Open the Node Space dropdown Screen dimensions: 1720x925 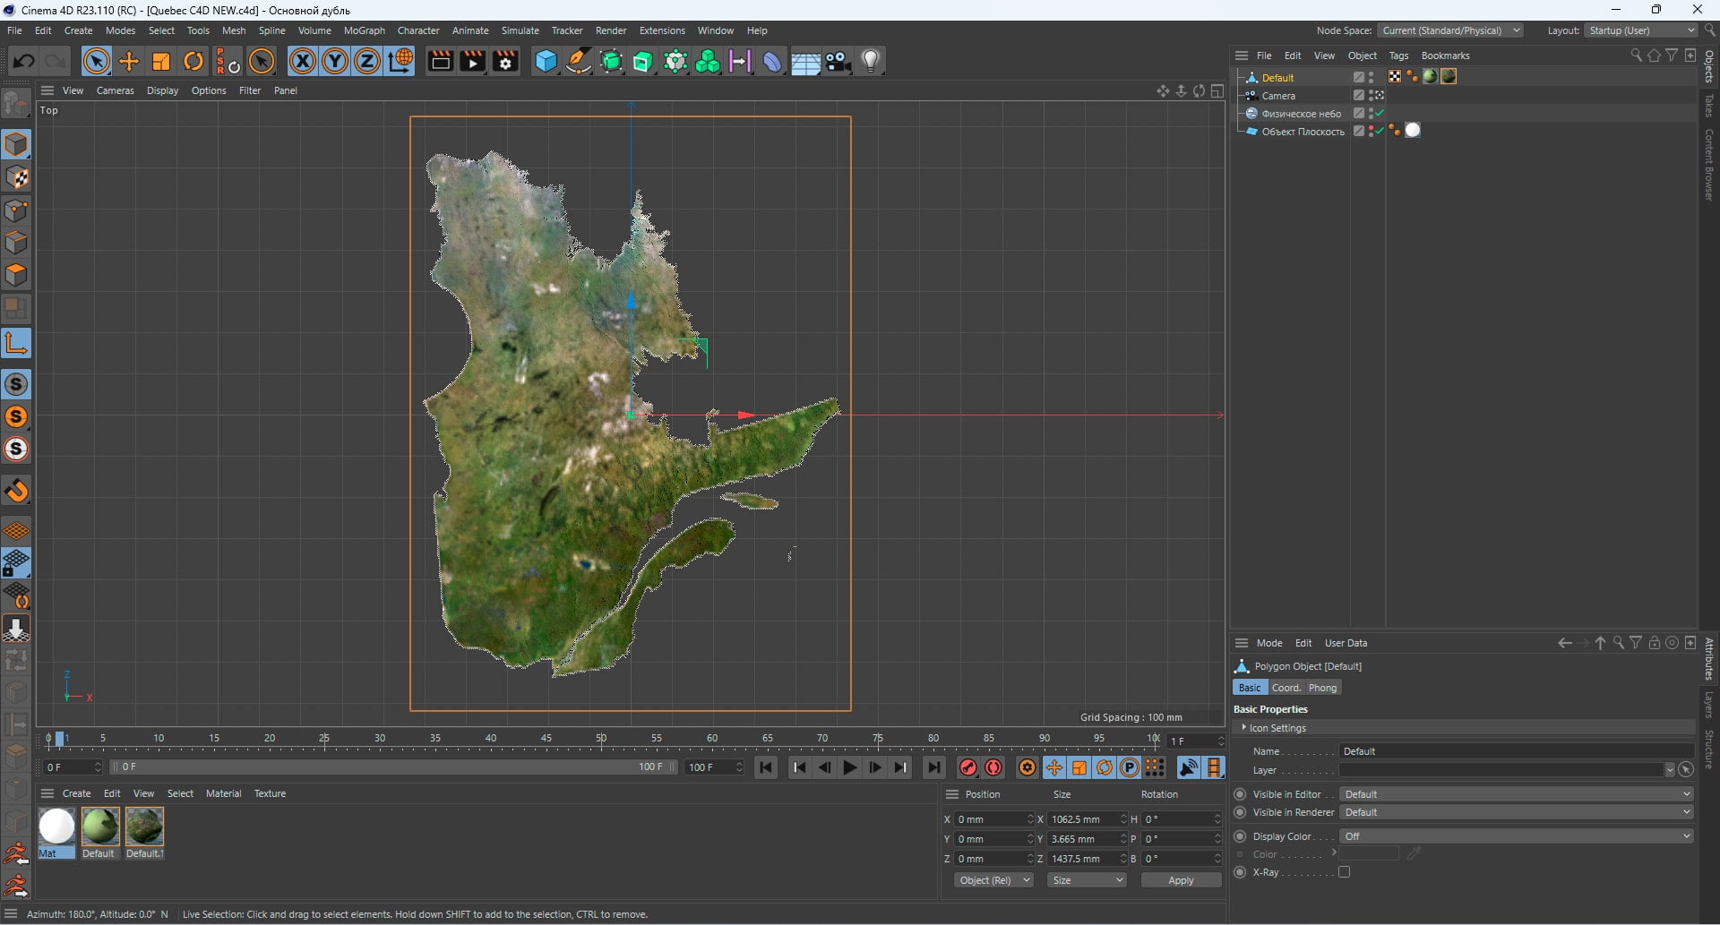click(1450, 30)
